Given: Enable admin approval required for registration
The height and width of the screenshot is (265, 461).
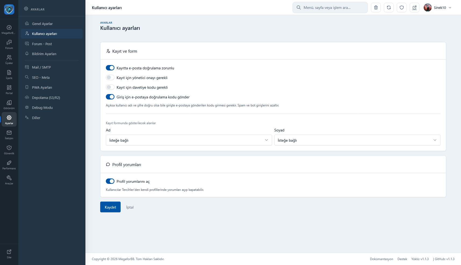Looking at the screenshot, I should [110, 78].
